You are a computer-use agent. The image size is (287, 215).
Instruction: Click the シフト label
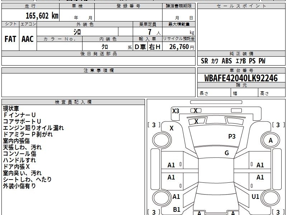[10, 24]
